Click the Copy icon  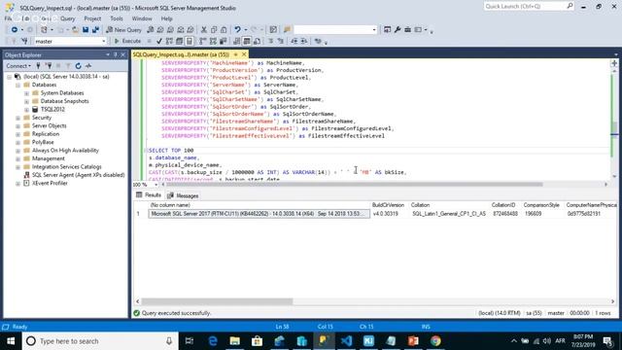(214, 30)
